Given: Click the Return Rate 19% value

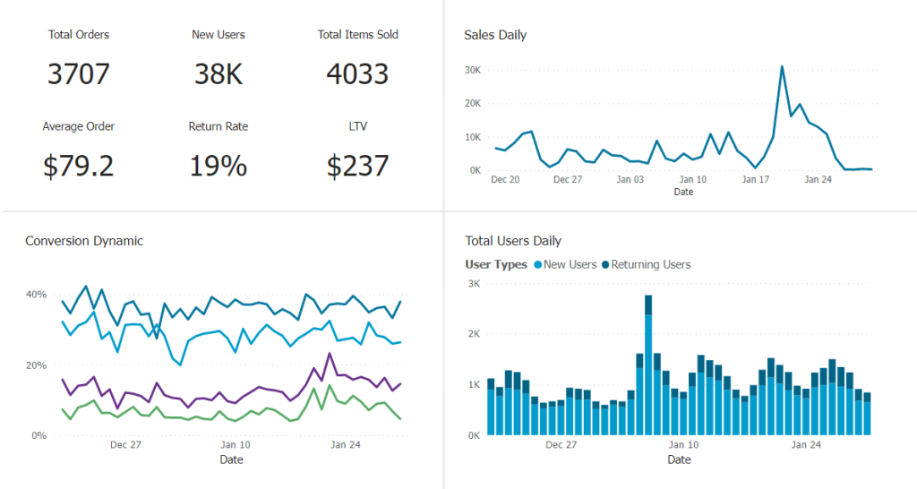Looking at the screenshot, I should point(219,166).
